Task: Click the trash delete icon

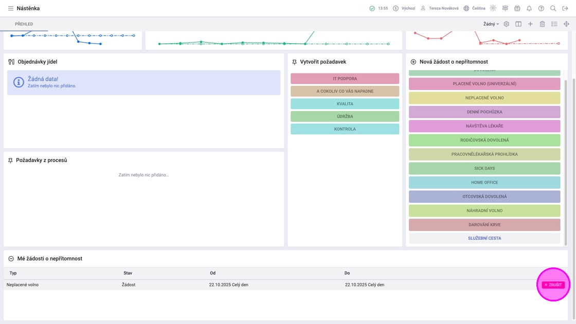Action: (x=542, y=24)
